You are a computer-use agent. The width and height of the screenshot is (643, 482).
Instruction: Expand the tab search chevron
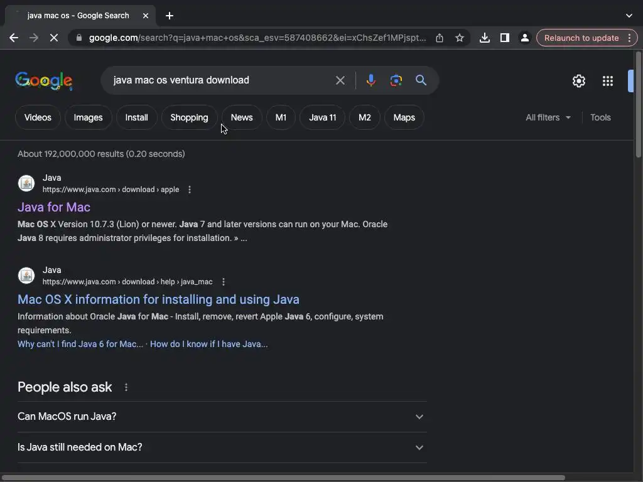[x=629, y=16]
